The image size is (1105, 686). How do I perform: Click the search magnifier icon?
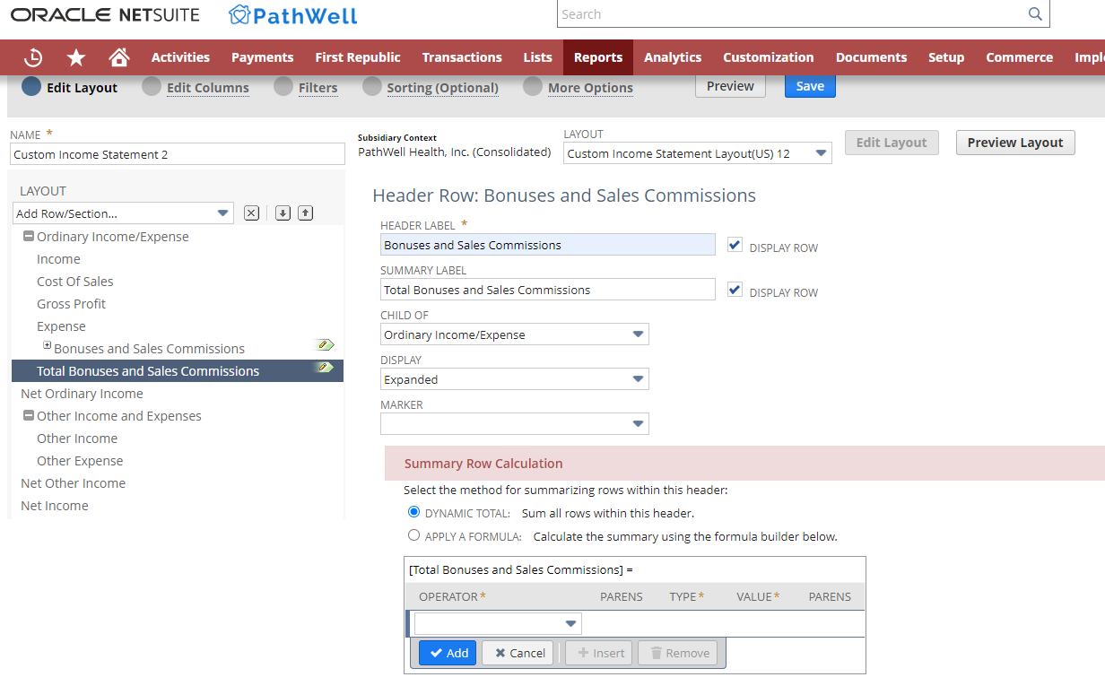click(1034, 13)
